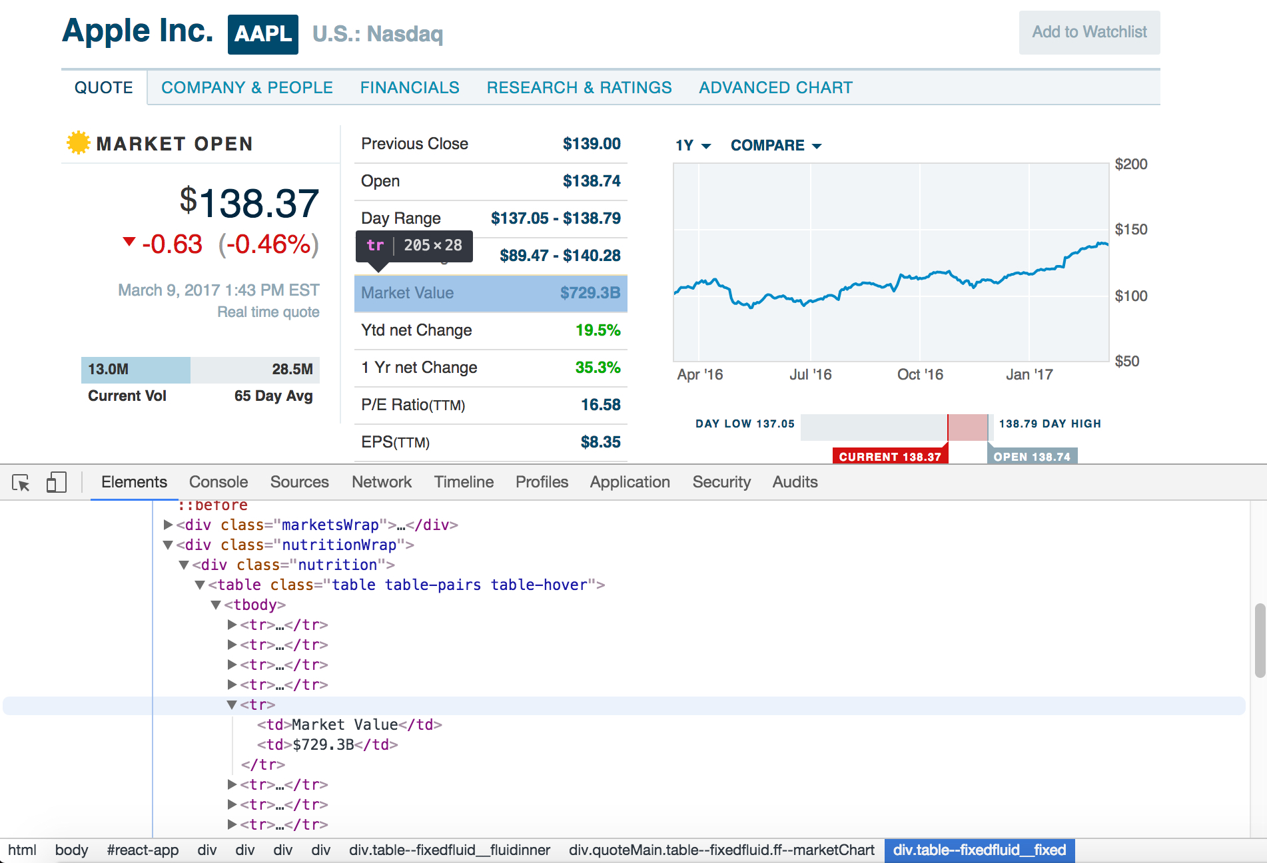
Task: Open the 1Y time range dropdown
Action: (x=693, y=145)
